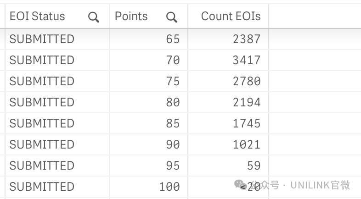Select the Points value 95
This screenshot has width=361, height=199.
tap(173, 166)
